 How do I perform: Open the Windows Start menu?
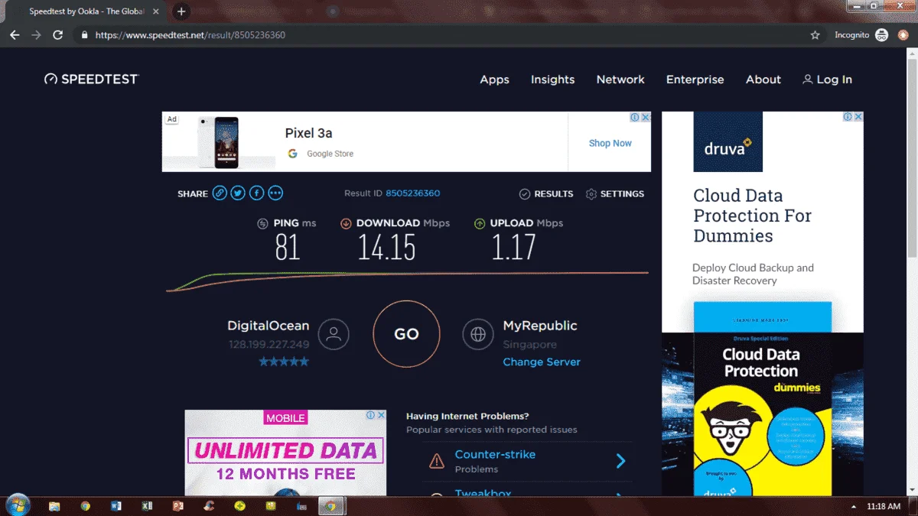coord(18,505)
